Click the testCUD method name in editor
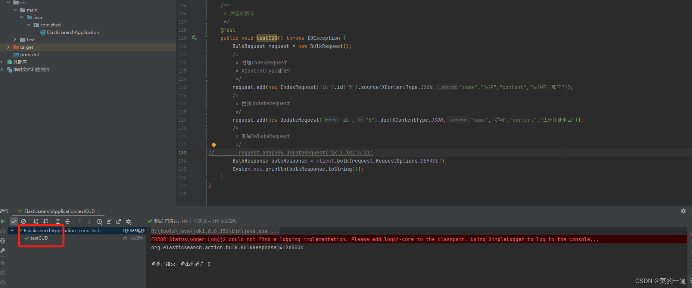This screenshot has width=692, height=288. (x=267, y=38)
